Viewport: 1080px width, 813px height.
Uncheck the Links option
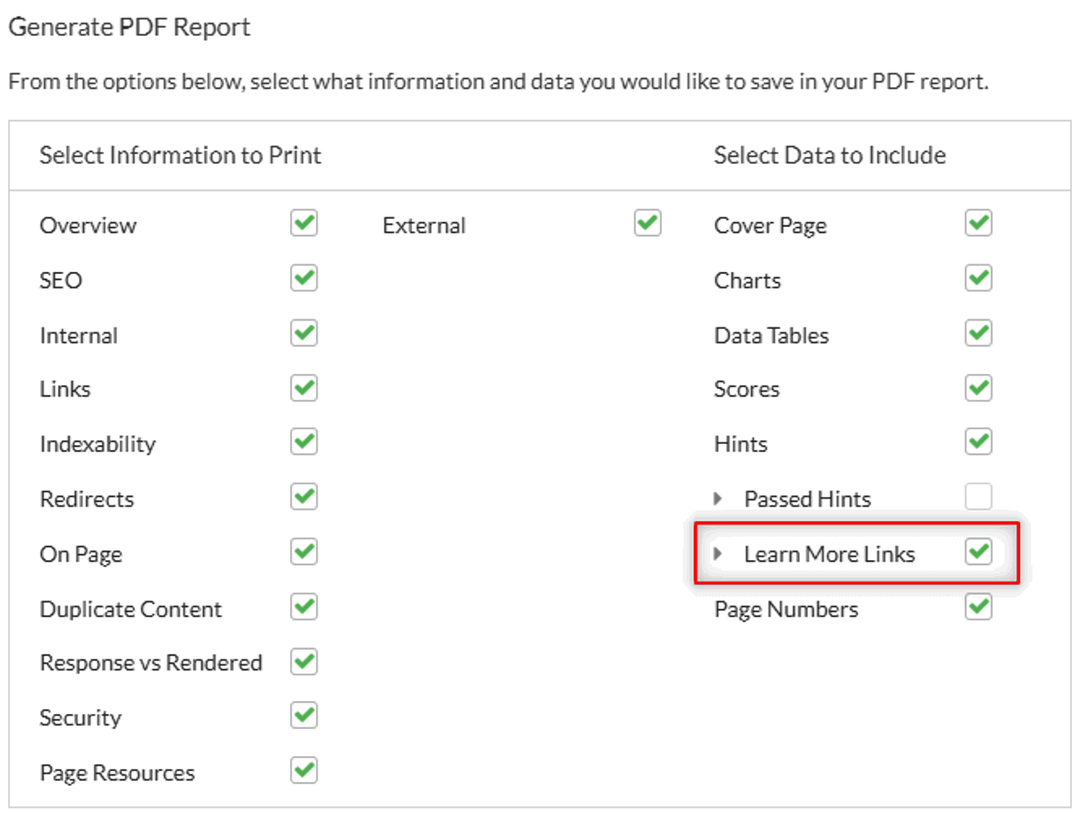click(303, 388)
